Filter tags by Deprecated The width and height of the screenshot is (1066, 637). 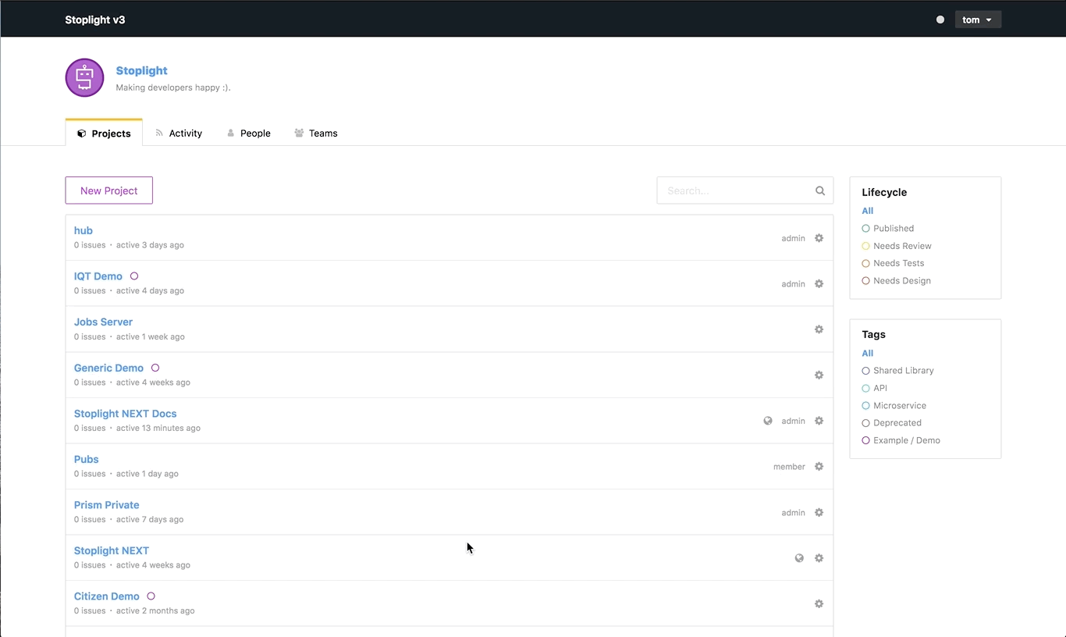891,423
